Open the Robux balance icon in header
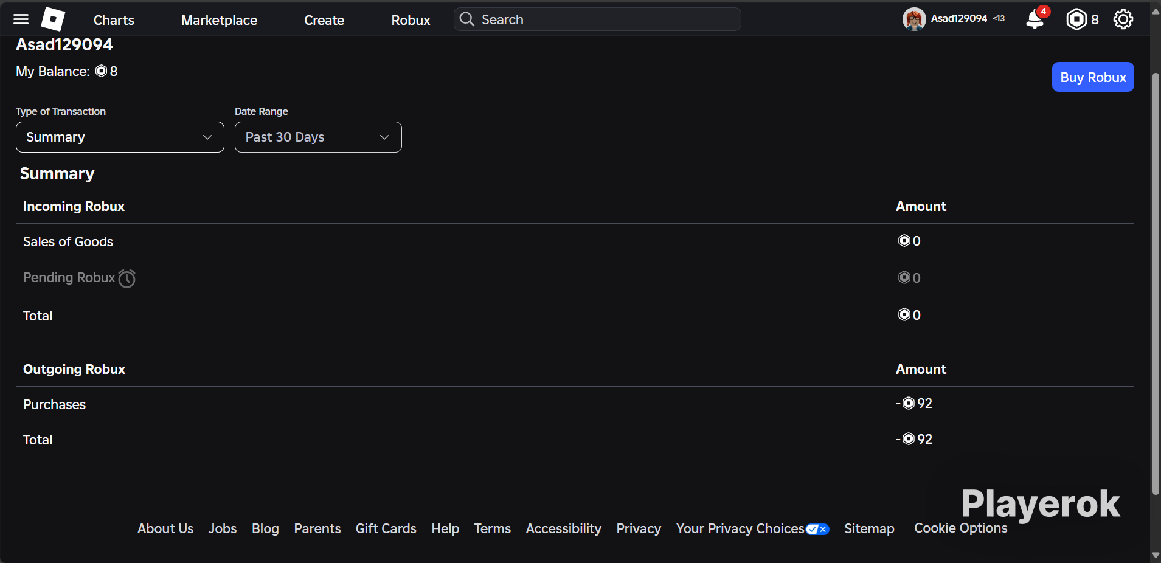Screen dimensions: 1161x563 (1076, 19)
